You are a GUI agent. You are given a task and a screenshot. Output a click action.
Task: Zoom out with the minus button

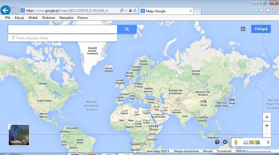[x=267, y=133]
